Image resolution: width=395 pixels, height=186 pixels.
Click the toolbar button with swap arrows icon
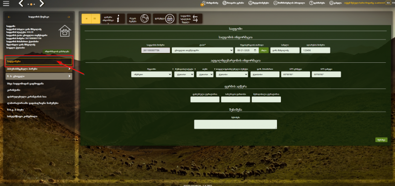pyautogui.click(x=191, y=19)
